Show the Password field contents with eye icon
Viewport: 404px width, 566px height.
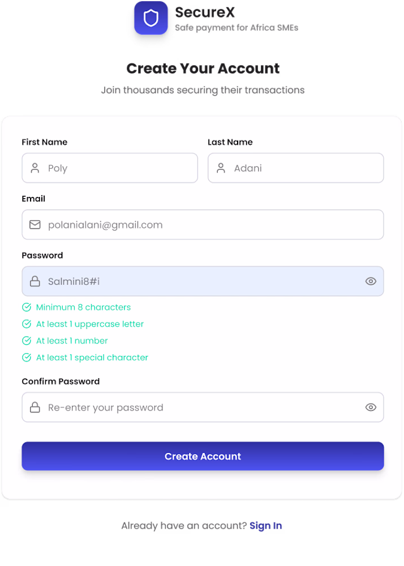click(x=371, y=281)
